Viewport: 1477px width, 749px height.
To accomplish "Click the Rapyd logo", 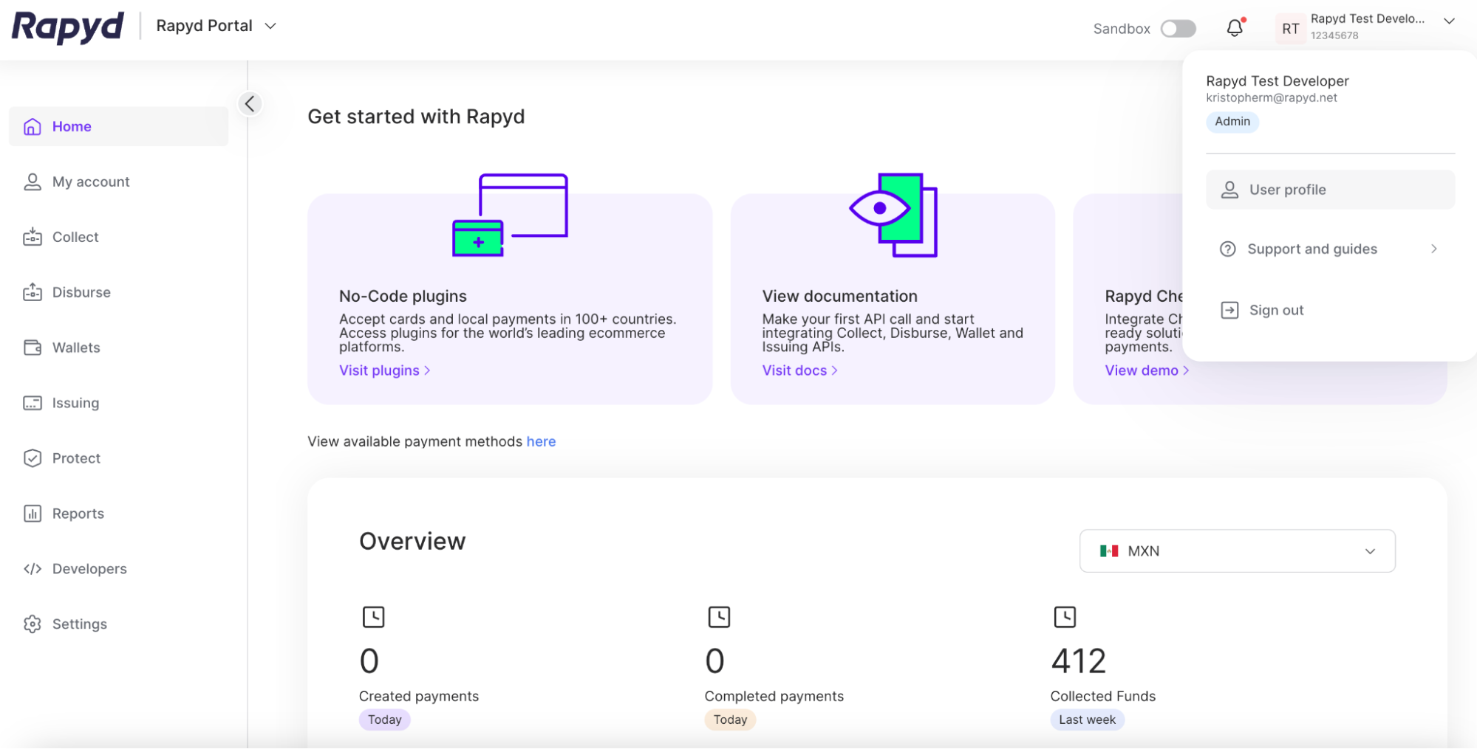I will click(68, 27).
